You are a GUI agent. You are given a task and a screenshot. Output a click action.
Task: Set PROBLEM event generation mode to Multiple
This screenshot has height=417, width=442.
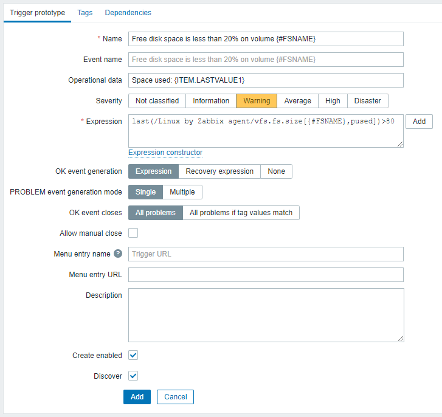182,192
